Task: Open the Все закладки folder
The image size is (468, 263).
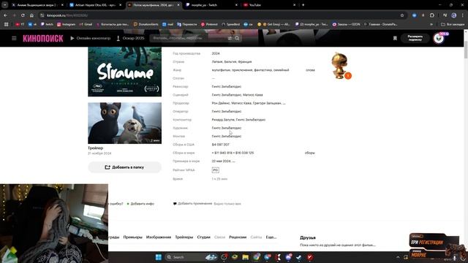Action: (x=453, y=24)
